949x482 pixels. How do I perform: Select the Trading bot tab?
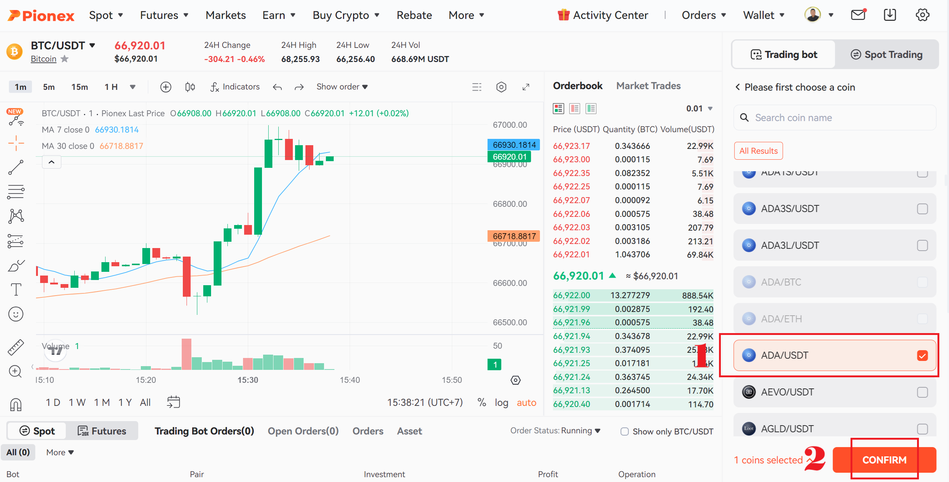pyautogui.click(x=784, y=55)
